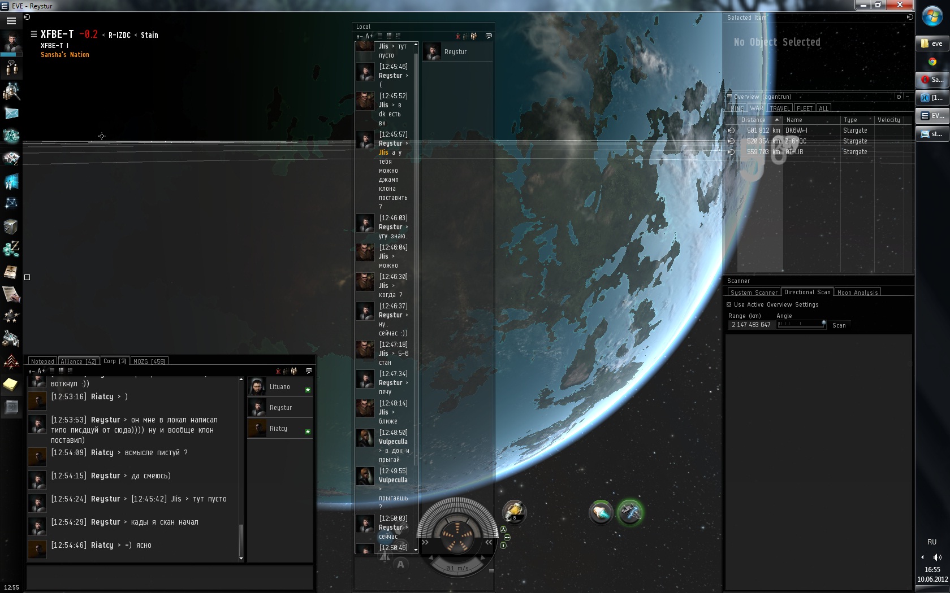Open the star map icon in the Neocom
This screenshot has height=593, width=950.
click(11, 203)
